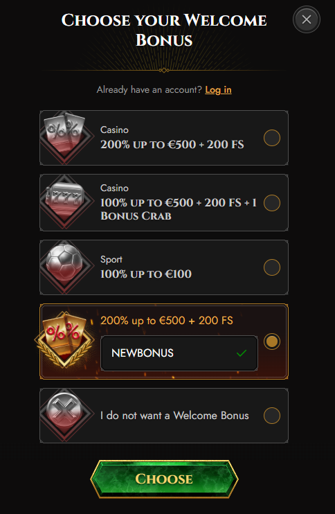Select the 200% up to €500 casino bonus radio
The width and height of the screenshot is (335, 514).
[272, 138]
